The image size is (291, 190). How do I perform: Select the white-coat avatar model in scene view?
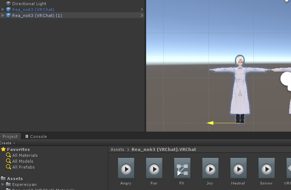(x=240, y=89)
